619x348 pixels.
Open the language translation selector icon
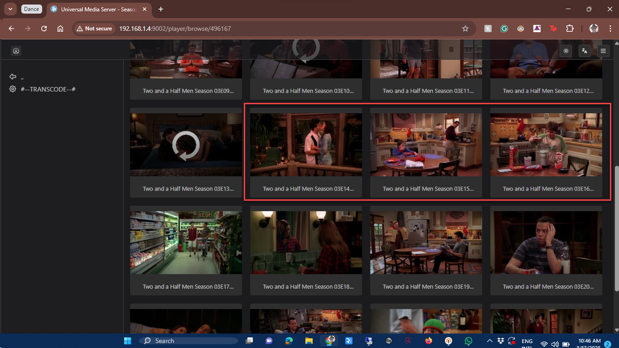pyautogui.click(x=585, y=51)
